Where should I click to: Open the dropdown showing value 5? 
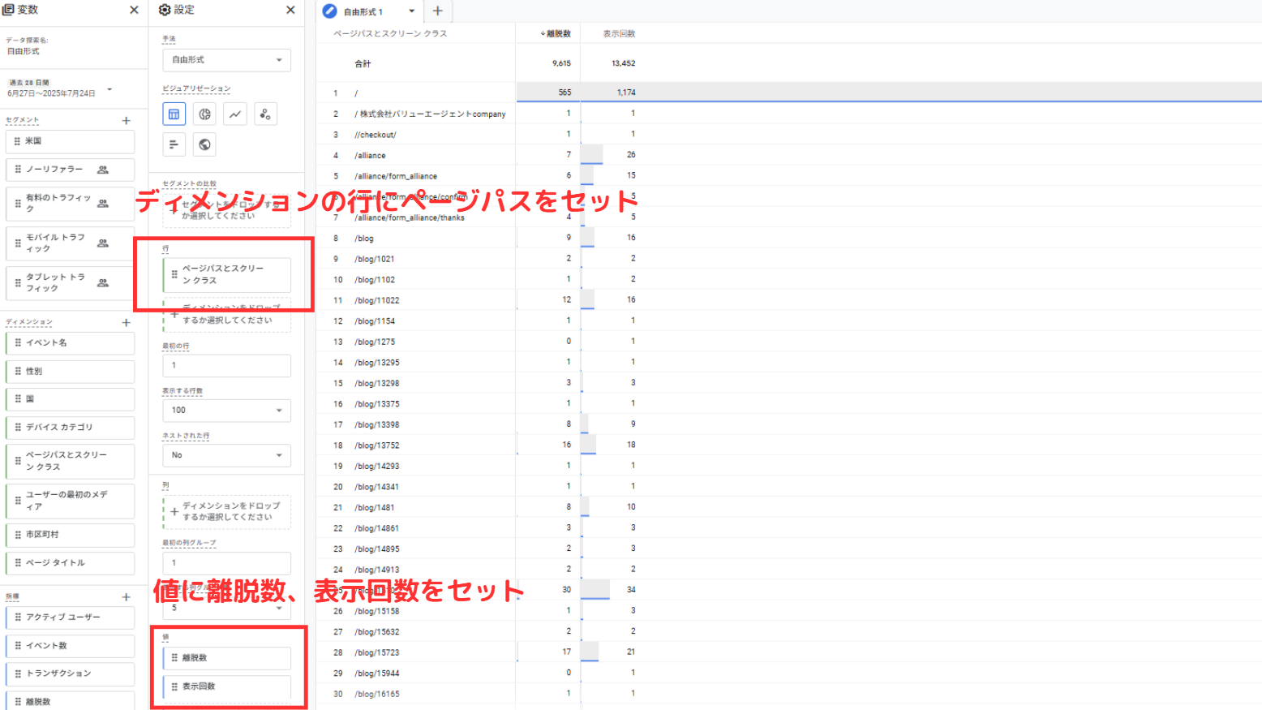click(x=226, y=608)
